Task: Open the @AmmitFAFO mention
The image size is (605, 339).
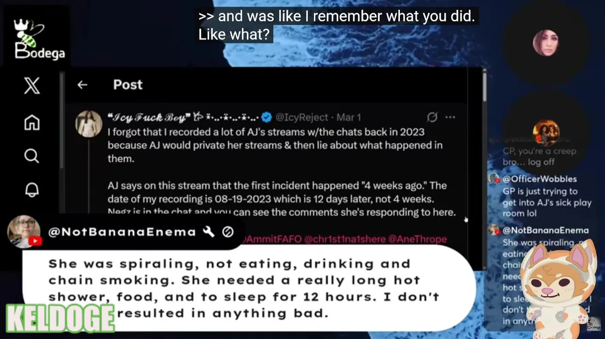Action: (273, 239)
